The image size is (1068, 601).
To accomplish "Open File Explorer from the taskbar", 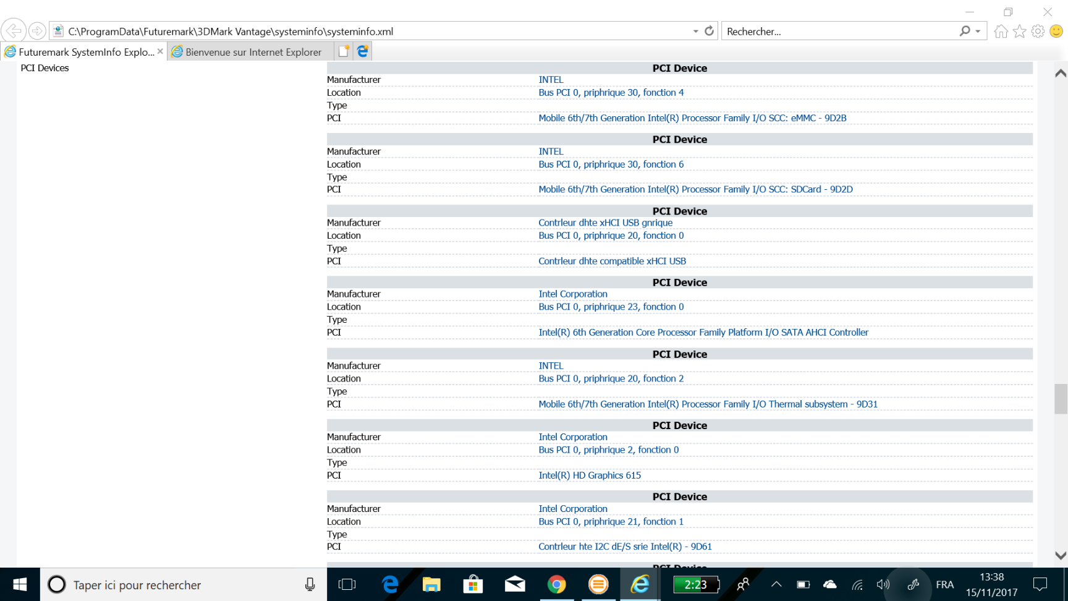I will (x=431, y=584).
